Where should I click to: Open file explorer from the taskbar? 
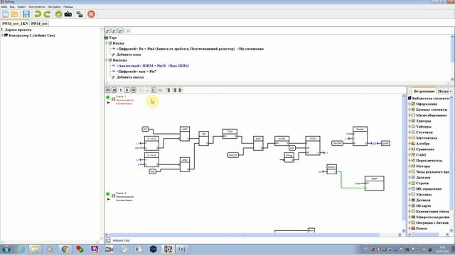tap(35, 249)
